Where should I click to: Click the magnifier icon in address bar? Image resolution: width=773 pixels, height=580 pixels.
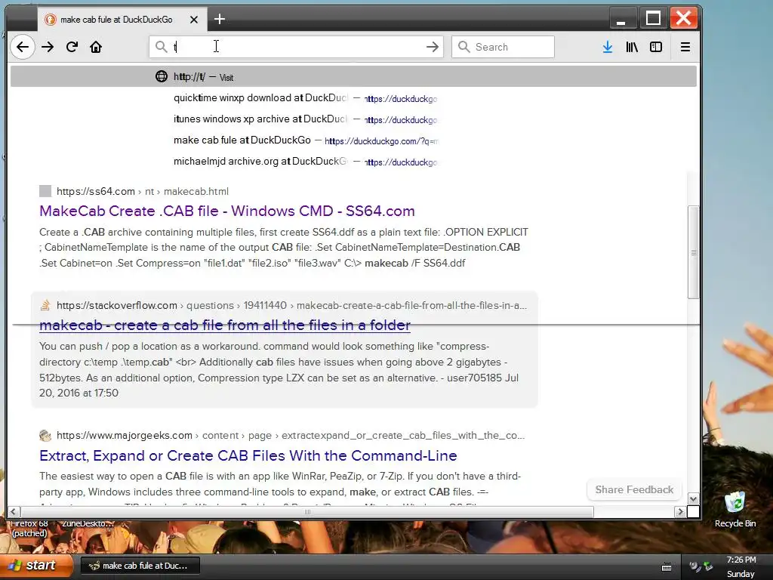click(x=162, y=47)
